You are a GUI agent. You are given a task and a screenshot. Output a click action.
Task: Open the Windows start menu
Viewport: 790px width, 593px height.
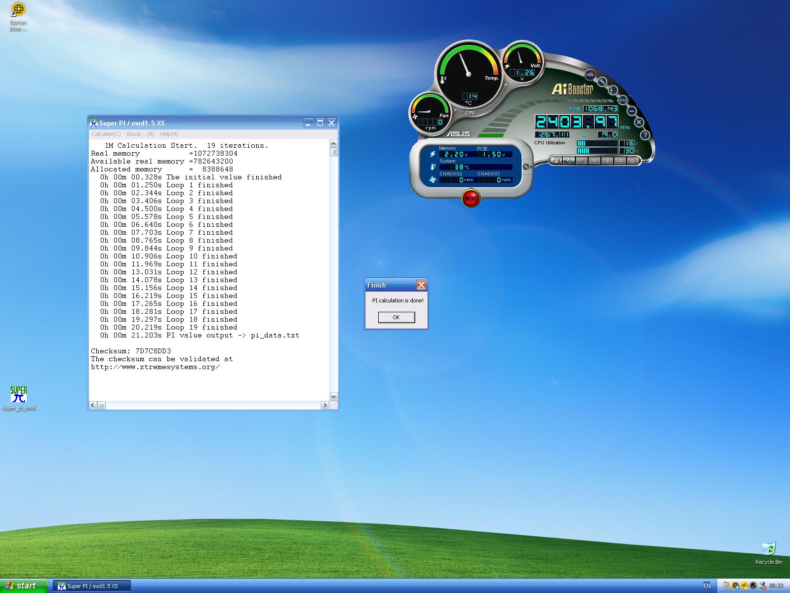click(x=24, y=586)
